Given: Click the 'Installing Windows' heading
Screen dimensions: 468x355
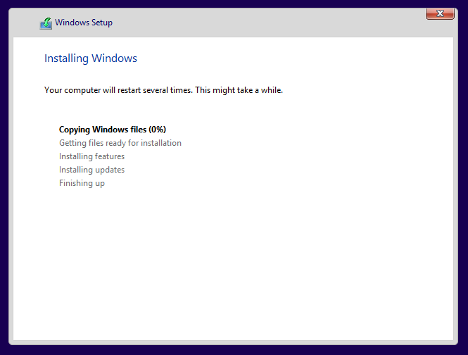Looking at the screenshot, I should pyautogui.click(x=91, y=58).
